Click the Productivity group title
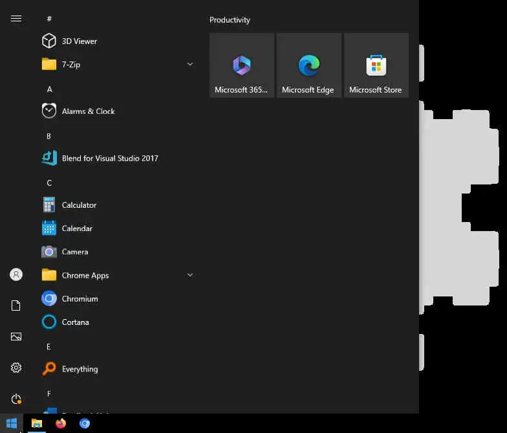This screenshot has width=507, height=433. 230,20
